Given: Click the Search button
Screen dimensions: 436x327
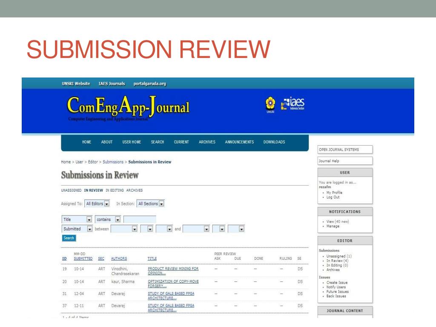Looking at the screenshot, I should pyautogui.click(x=69, y=238).
